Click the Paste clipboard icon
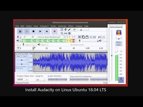The image size is (143, 107). point(87,37)
